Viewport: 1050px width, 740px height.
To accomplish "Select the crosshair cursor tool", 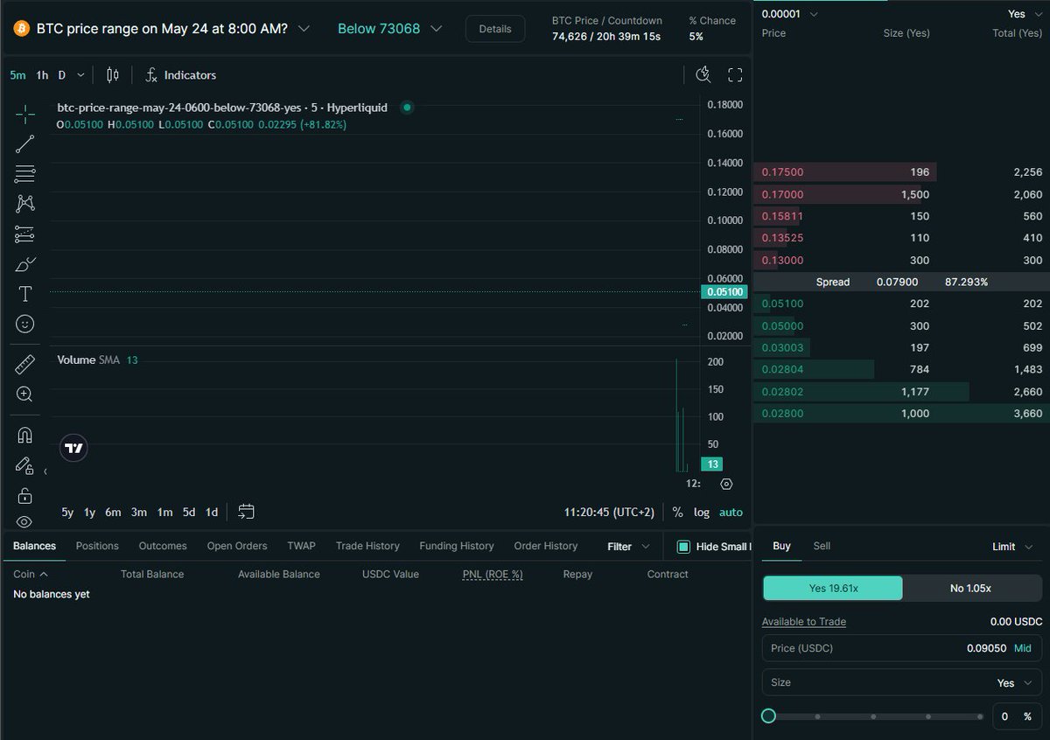I will (x=25, y=114).
